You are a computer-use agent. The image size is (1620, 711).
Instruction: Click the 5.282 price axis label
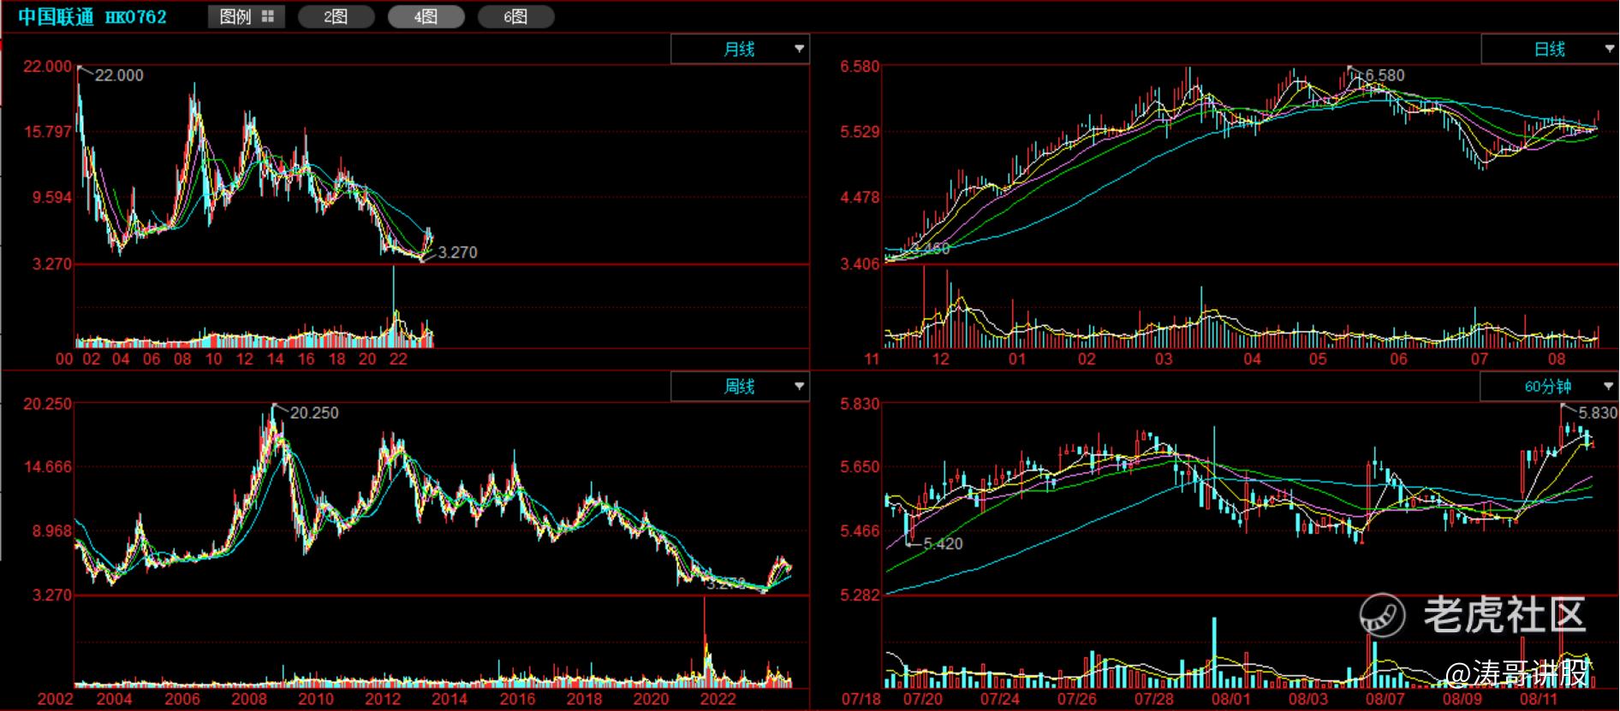click(x=860, y=595)
